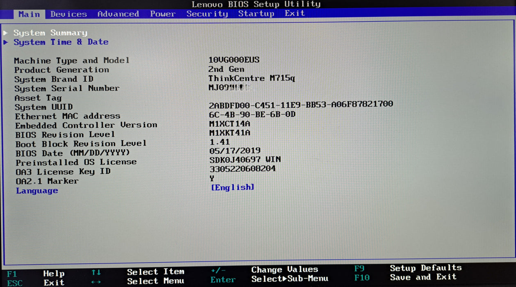Select MAC value 6C-4B-90-BE-6B-0D

[x=252, y=114]
